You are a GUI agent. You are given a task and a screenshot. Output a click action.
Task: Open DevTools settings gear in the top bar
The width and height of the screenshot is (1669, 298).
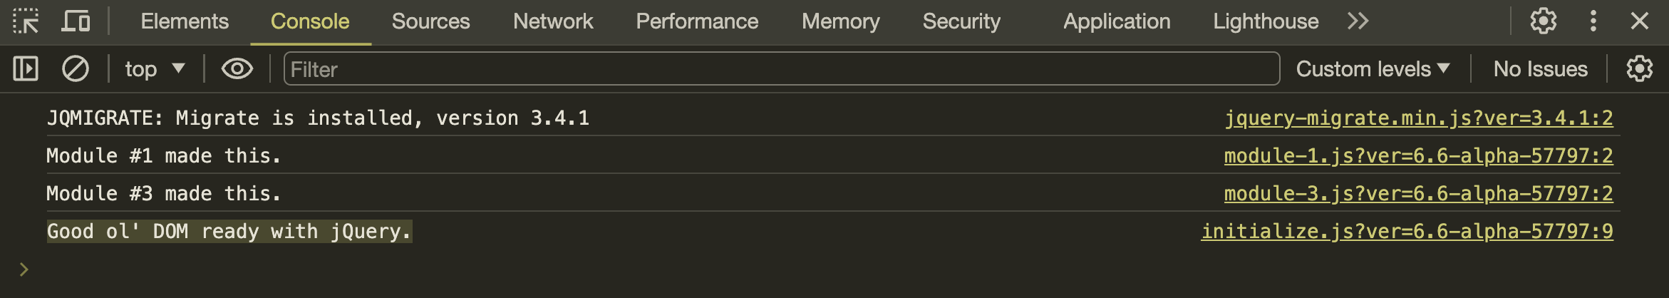(1544, 21)
